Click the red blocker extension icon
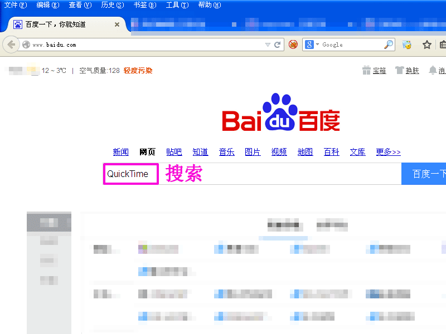 pos(293,45)
